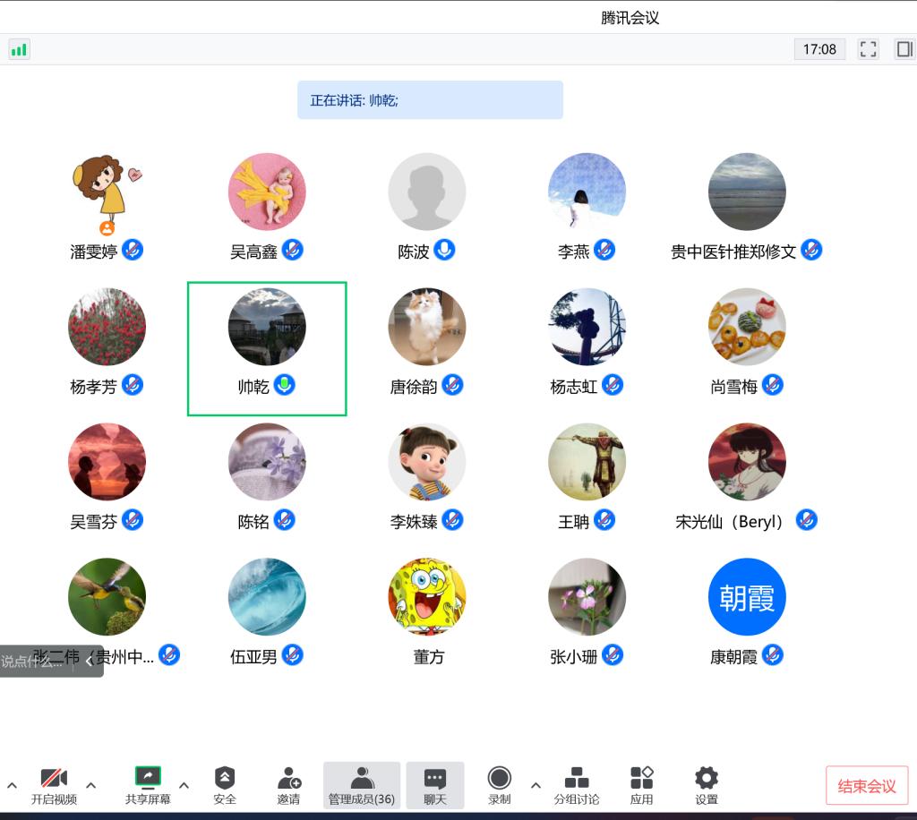Click the name label 尚雪梅
Image resolution: width=917 pixels, height=820 pixels.
pos(733,387)
